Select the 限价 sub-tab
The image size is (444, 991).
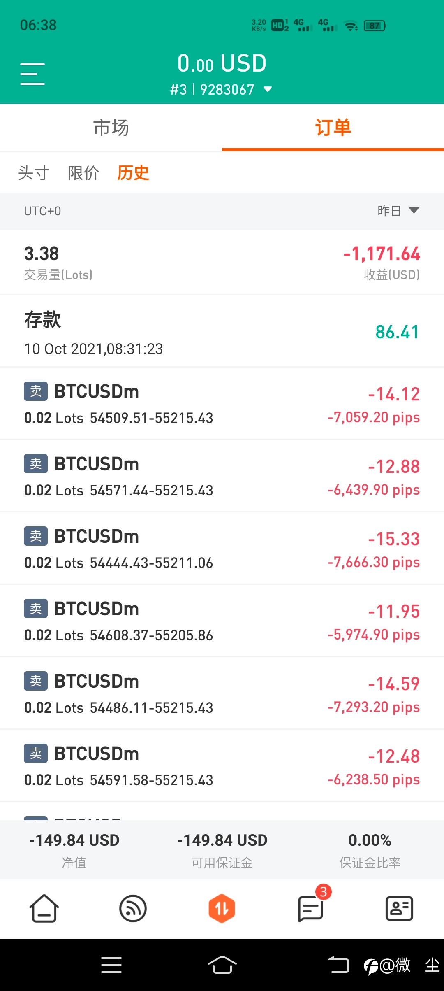(x=83, y=173)
